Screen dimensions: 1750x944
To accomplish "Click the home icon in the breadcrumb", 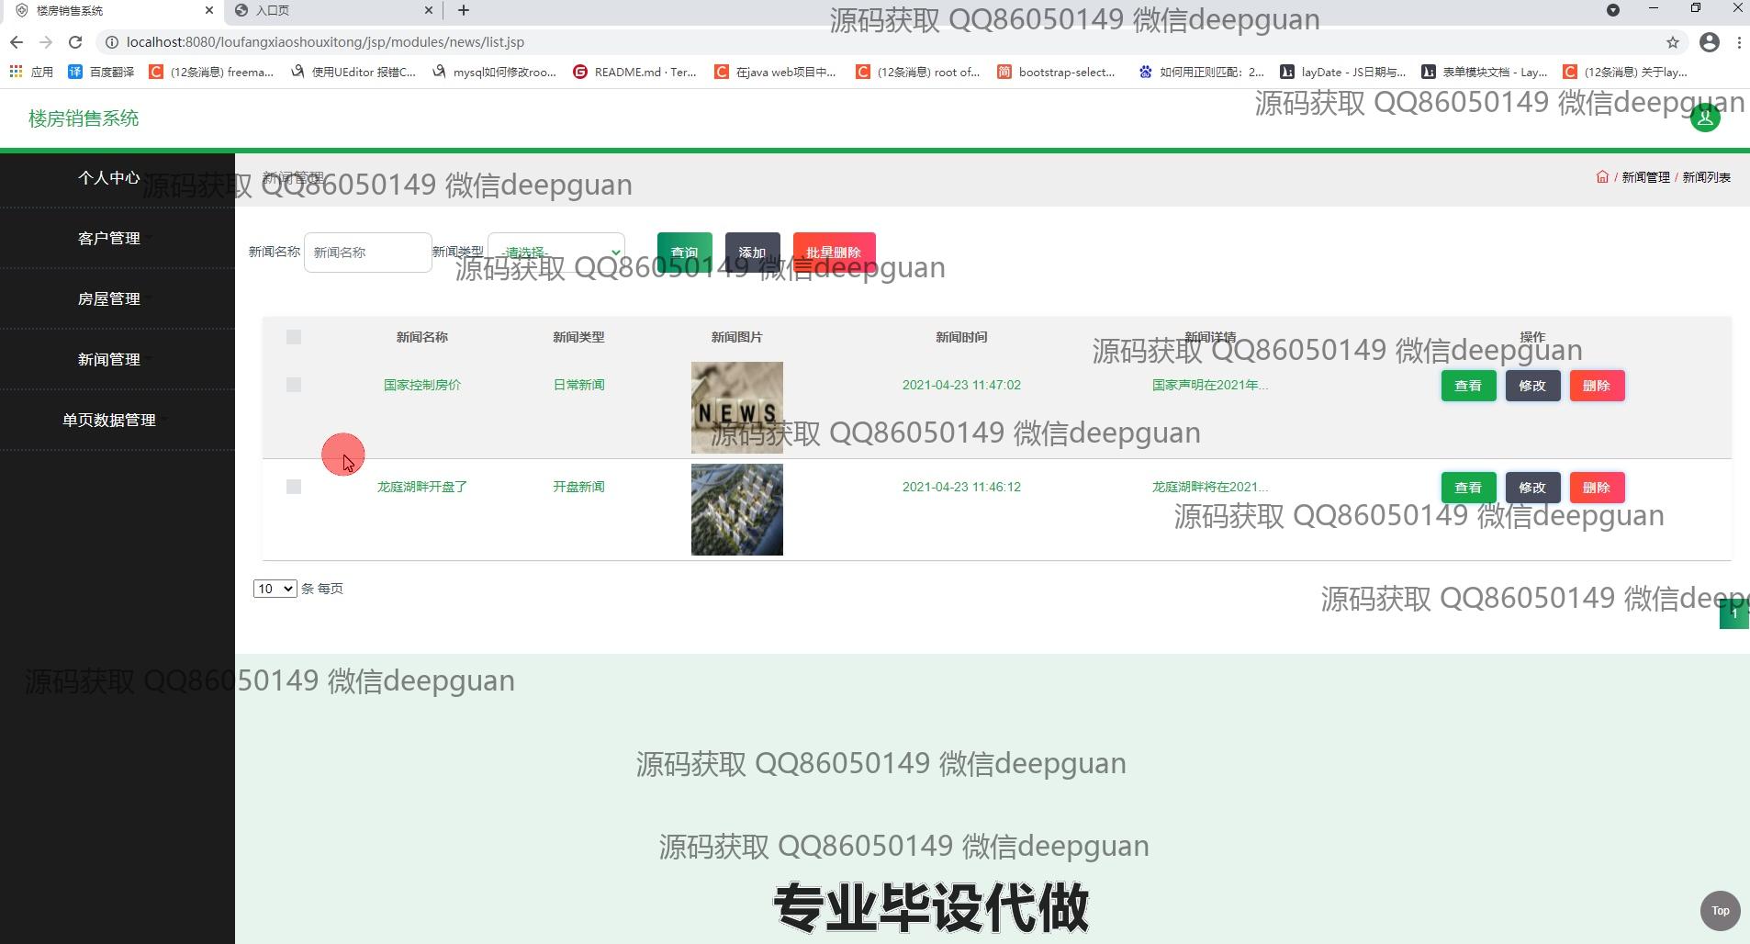I will click(1602, 177).
